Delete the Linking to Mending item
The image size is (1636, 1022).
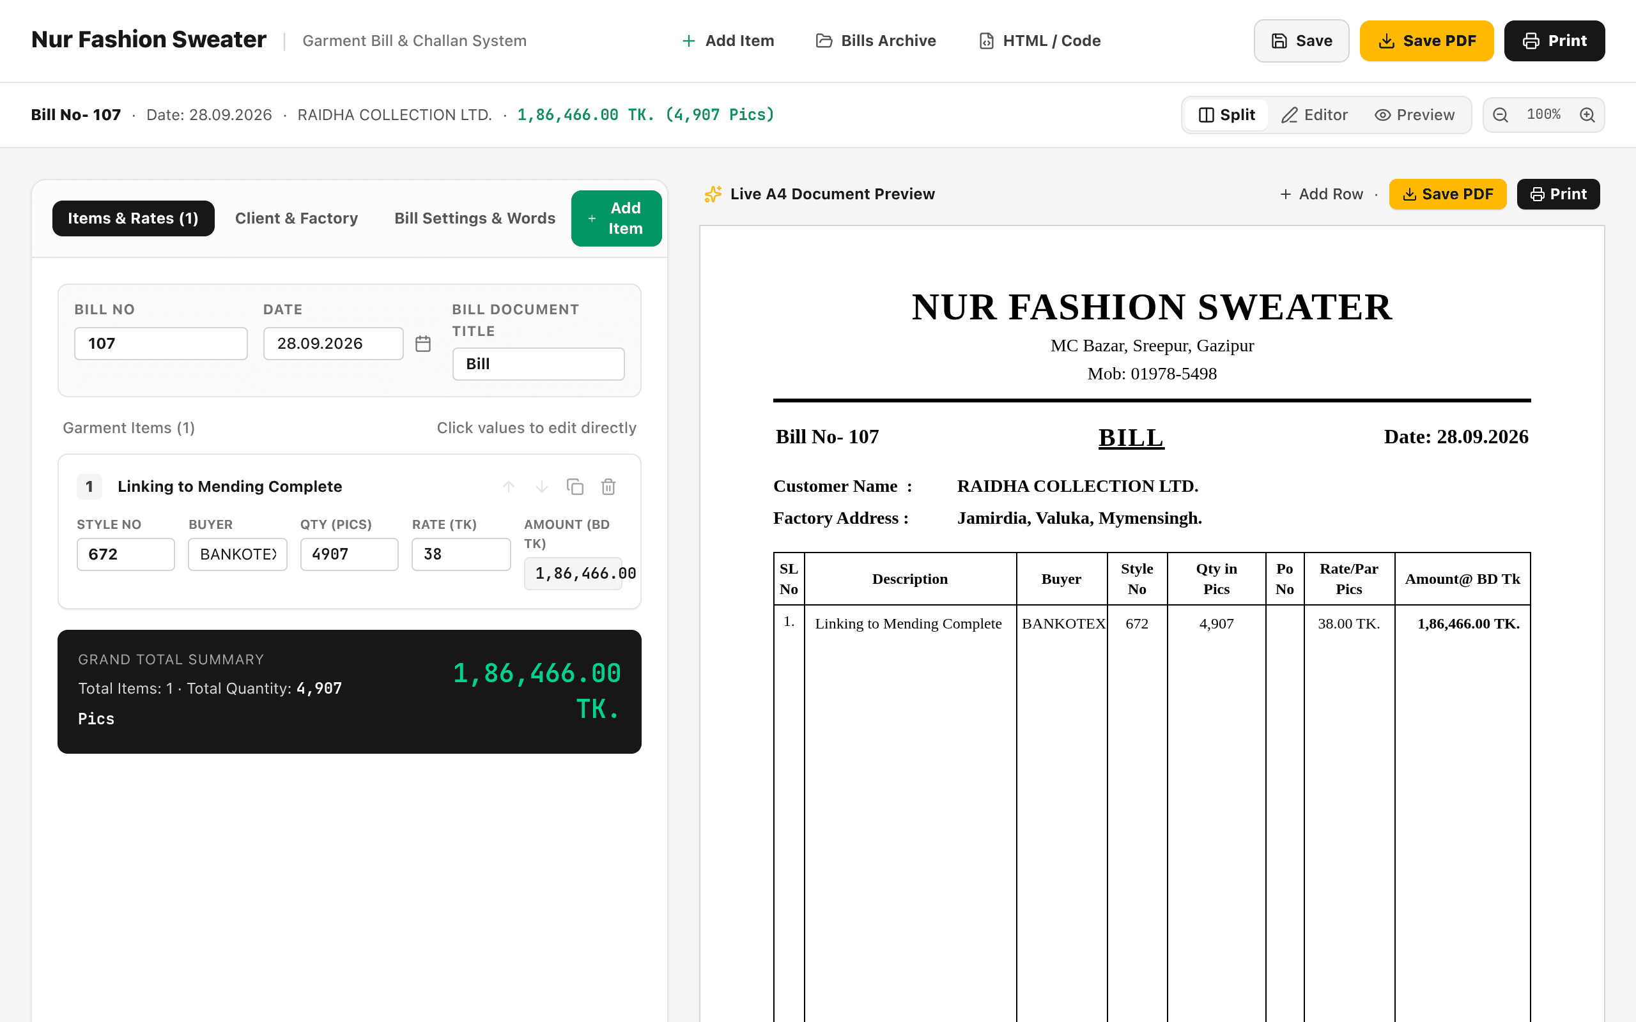point(608,487)
